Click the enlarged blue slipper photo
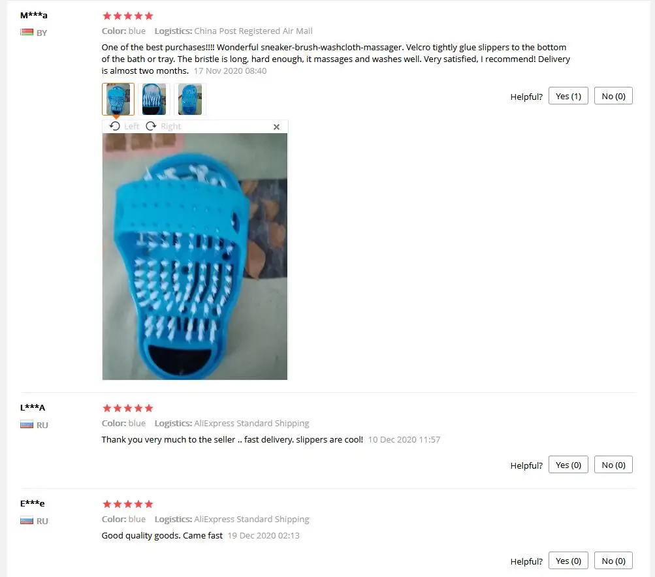Viewport: 655px width, 577px height. pos(195,257)
